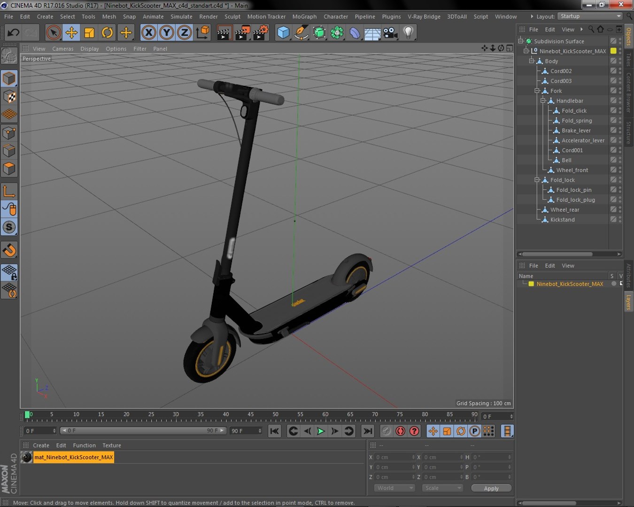Toggle visibility dots for Bell
Viewport: 634px width, 507px height.
coord(620,160)
